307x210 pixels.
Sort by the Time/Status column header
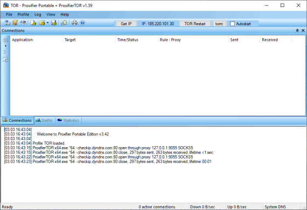(137, 40)
